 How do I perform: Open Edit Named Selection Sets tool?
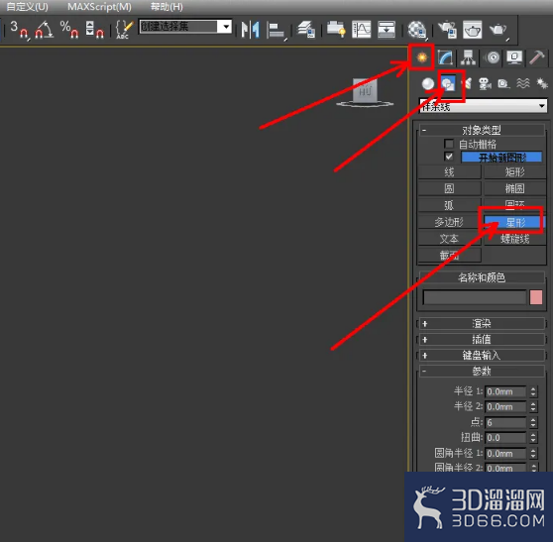coord(125,29)
